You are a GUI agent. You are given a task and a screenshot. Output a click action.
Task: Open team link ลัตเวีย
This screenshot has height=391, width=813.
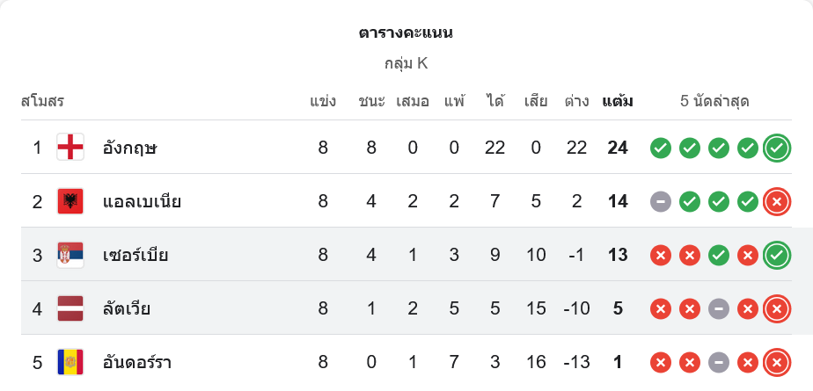(x=127, y=308)
